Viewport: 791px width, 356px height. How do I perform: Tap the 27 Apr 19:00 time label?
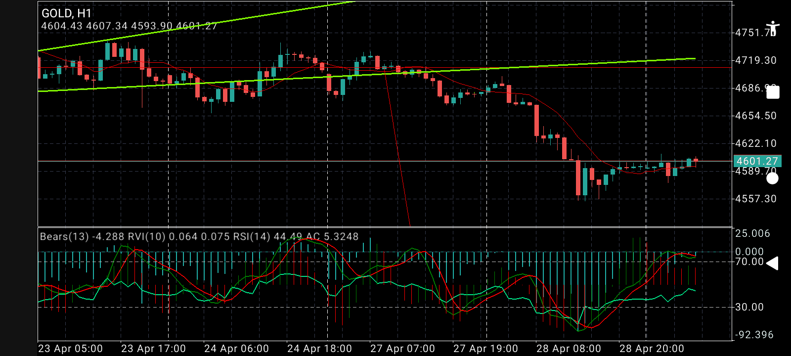click(x=485, y=349)
